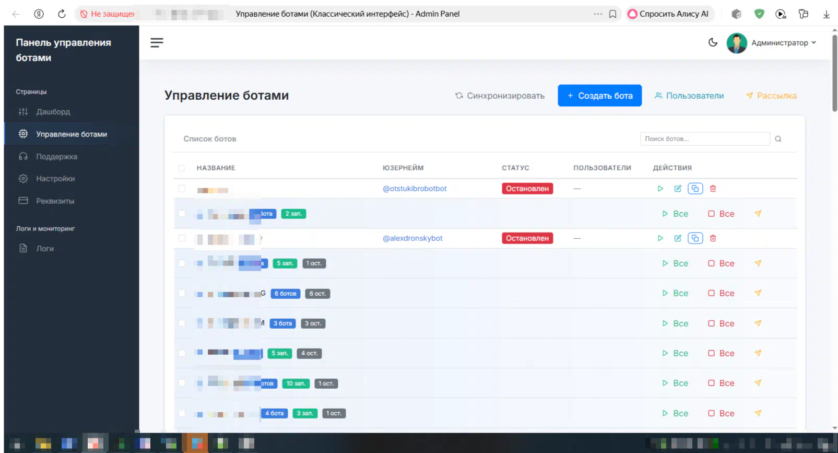Send broadcast for group with 6 ботов

click(x=758, y=293)
